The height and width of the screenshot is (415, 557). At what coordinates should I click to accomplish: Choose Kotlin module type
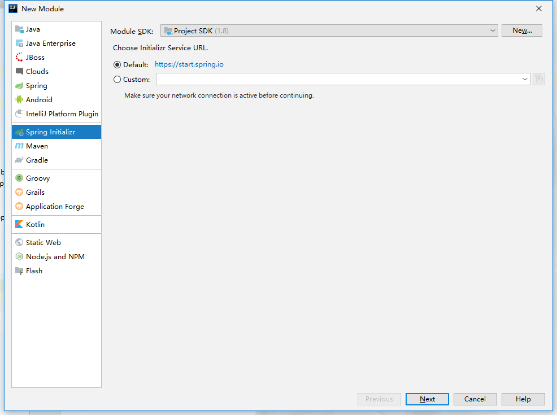(x=56, y=224)
